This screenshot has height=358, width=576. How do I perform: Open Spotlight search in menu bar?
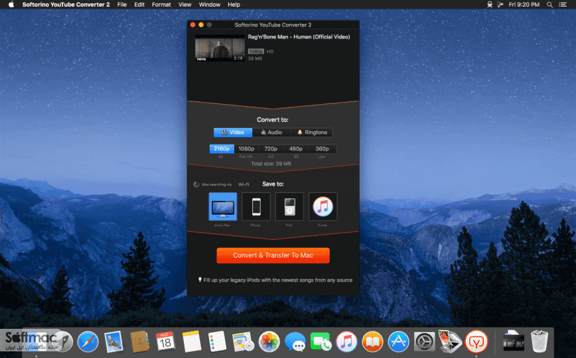point(549,5)
